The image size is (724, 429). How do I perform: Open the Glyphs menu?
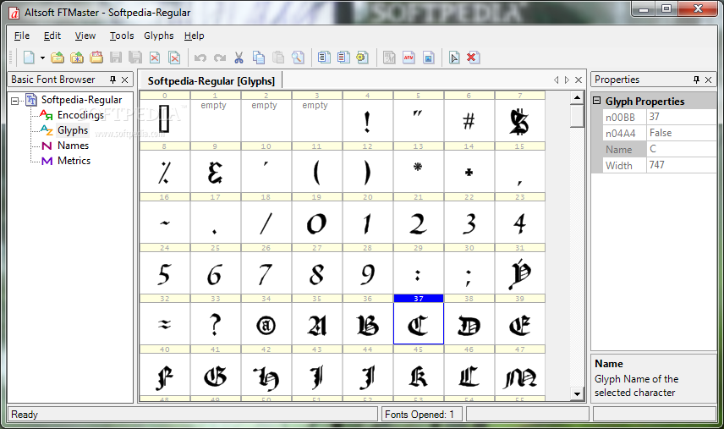coord(159,36)
